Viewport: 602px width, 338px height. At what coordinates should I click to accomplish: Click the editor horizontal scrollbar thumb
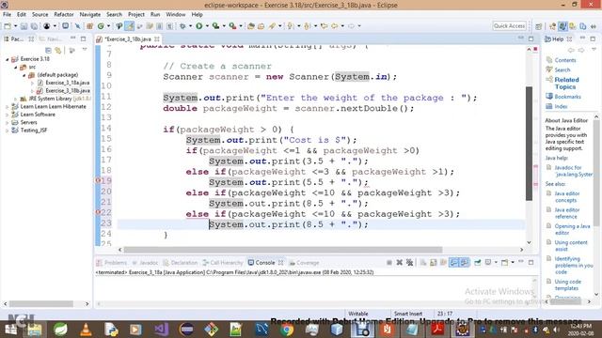(283, 250)
